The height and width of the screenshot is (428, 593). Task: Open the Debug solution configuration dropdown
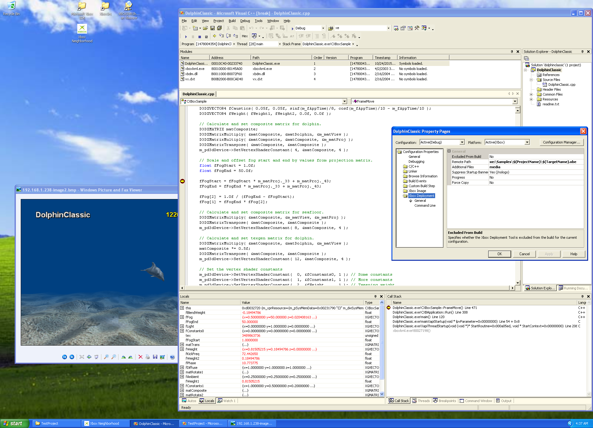(x=323, y=28)
